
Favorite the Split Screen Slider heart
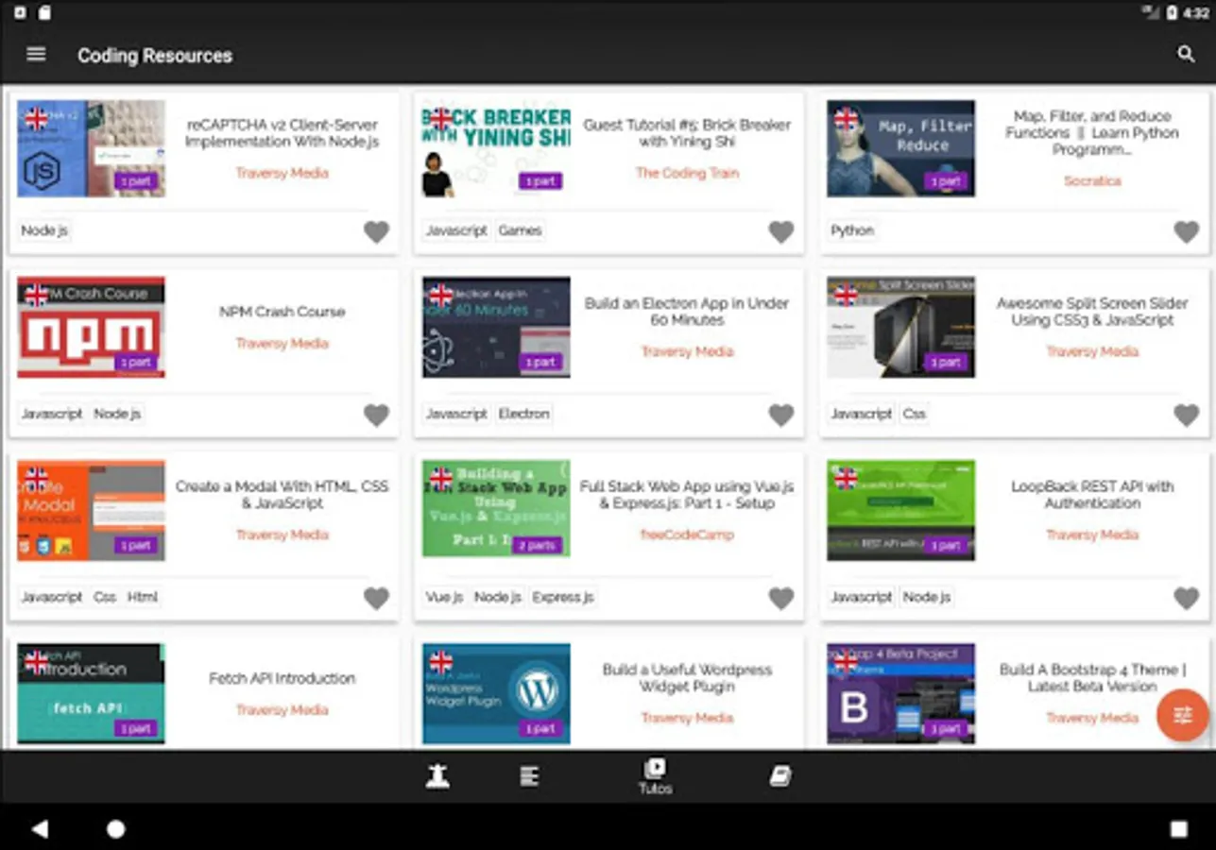1187,415
